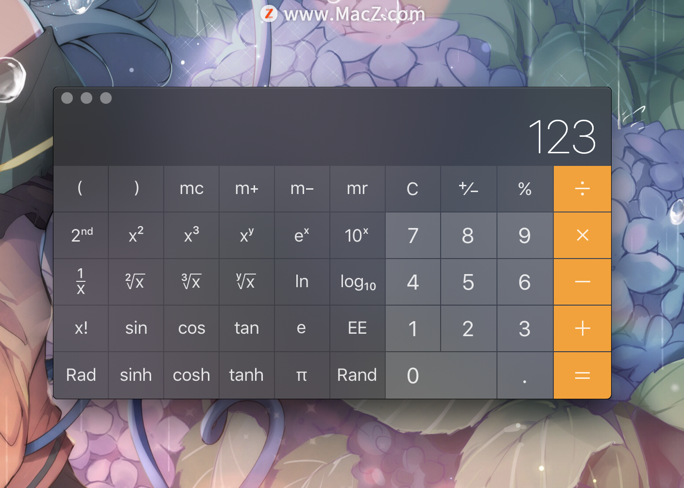Click the number 8 key
Screen dimensions: 684x488
pyautogui.click(x=468, y=235)
